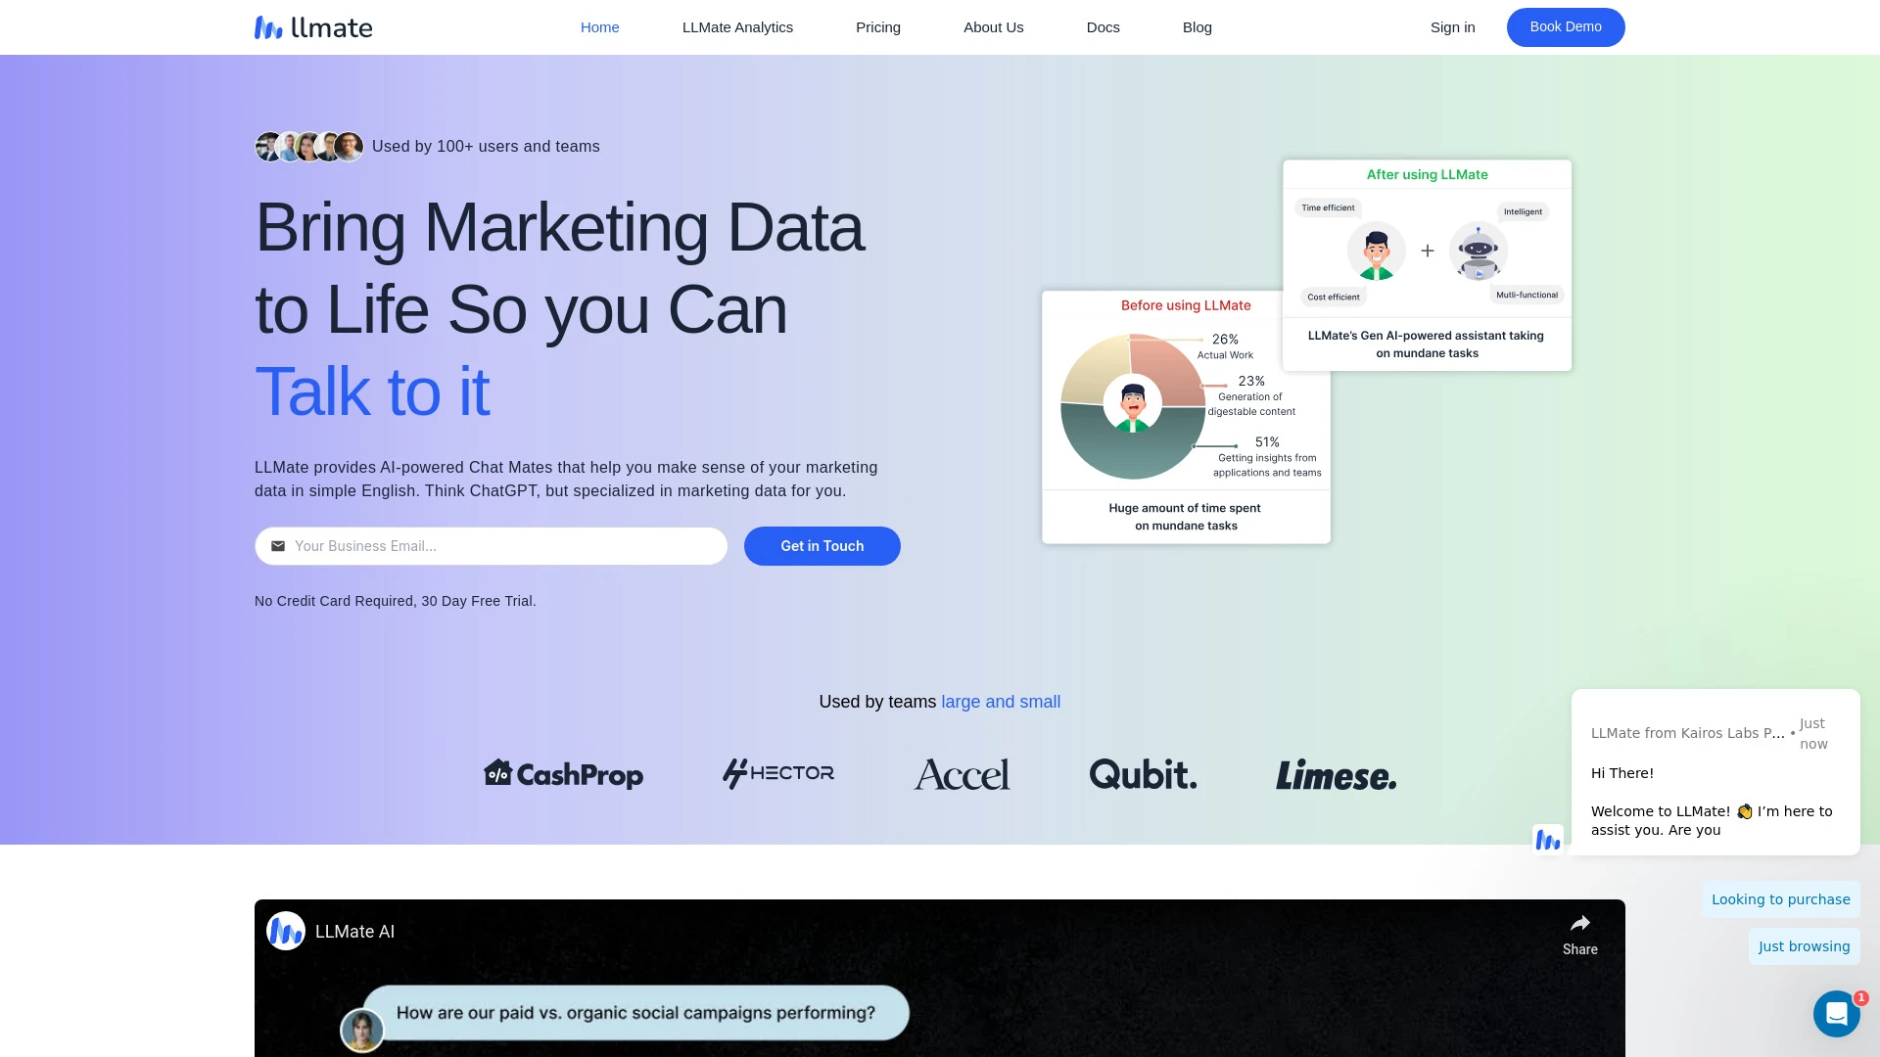
Task: Select 'Looking to purchase' quick reply option
Action: pyautogui.click(x=1780, y=899)
